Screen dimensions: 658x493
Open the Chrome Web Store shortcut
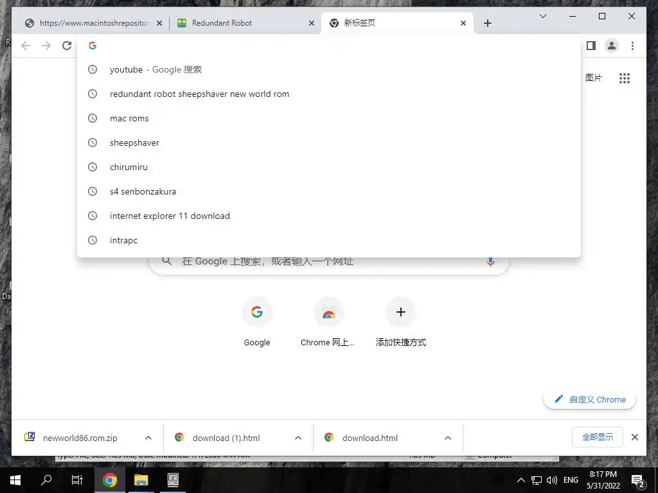click(x=327, y=322)
